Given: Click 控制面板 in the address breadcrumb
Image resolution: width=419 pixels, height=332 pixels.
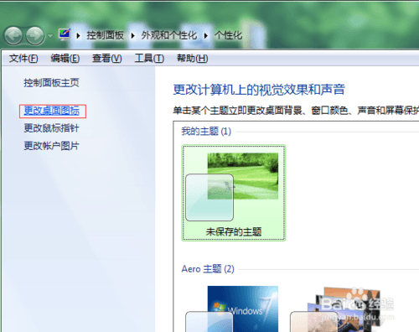Looking at the screenshot, I should pyautogui.click(x=105, y=35).
